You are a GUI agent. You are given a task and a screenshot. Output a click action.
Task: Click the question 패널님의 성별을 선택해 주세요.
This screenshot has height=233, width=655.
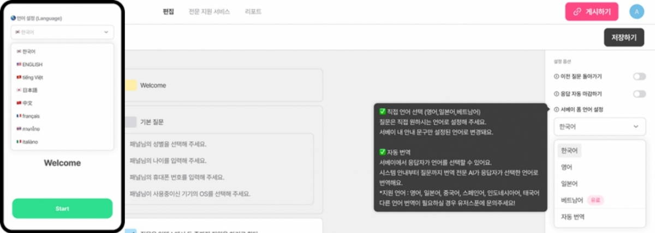click(168, 145)
